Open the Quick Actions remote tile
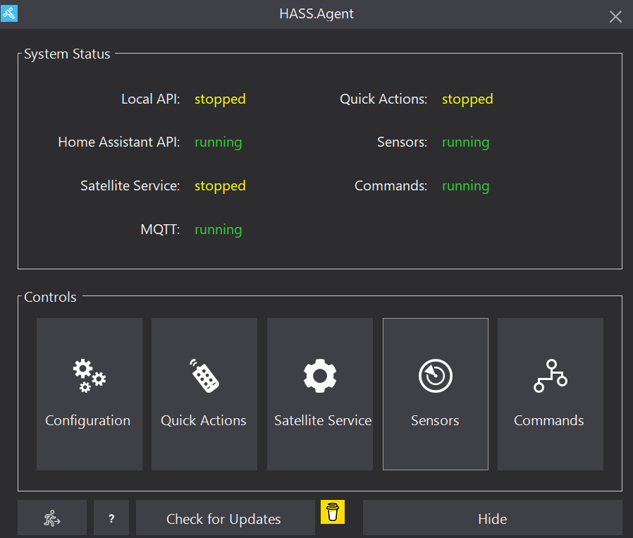 (204, 394)
